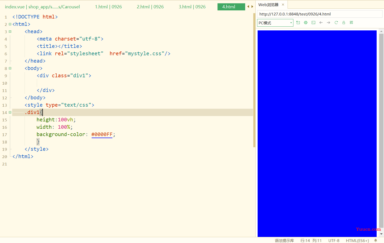The height and width of the screenshot is (243, 384).
Task: Collapse the head tag fold on line 3
Action: pyautogui.click(x=10, y=31)
